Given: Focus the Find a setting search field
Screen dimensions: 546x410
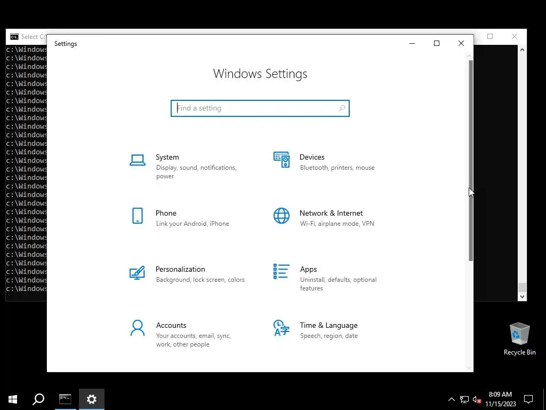Looking at the screenshot, I should tap(260, 108).
